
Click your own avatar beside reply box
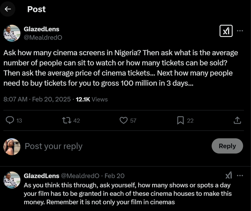(x=12, y=147)
